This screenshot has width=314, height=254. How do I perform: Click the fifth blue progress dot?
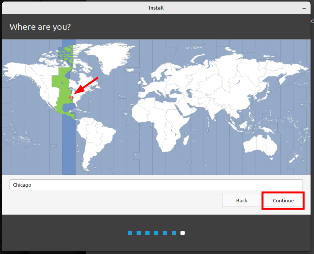pos(165,233)
